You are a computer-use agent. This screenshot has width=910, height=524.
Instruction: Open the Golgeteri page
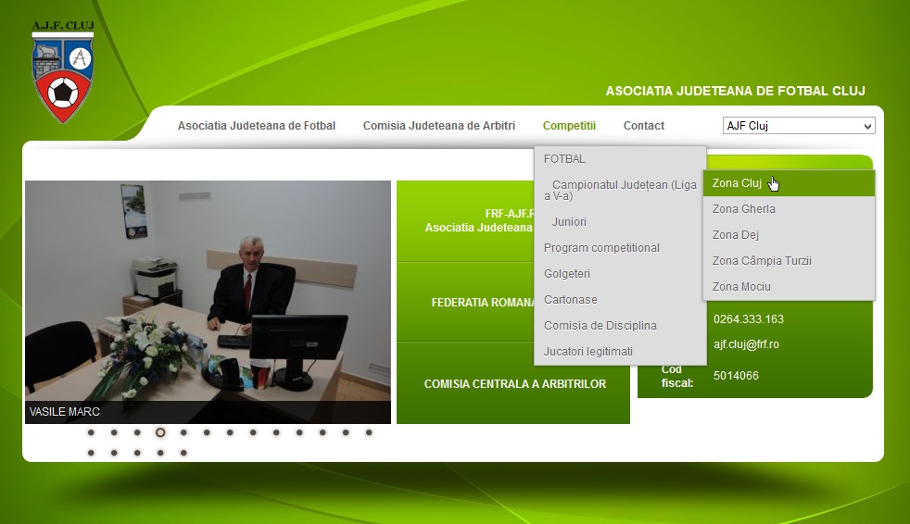click(620, 274)
